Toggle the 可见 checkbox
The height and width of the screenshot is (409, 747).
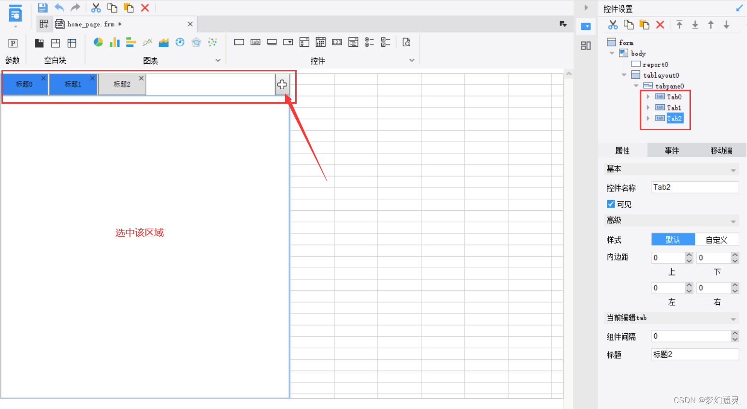[x=611, y=204]
